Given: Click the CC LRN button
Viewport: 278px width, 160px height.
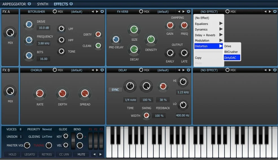Looking at the screenshot, I should pos(64,154).
